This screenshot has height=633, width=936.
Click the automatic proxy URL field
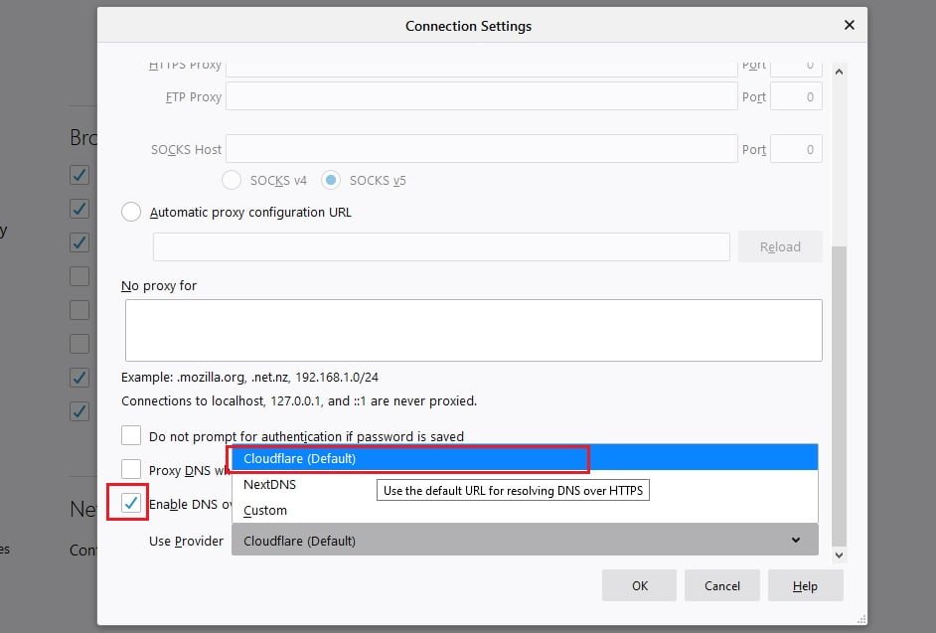tap(441, 246)
